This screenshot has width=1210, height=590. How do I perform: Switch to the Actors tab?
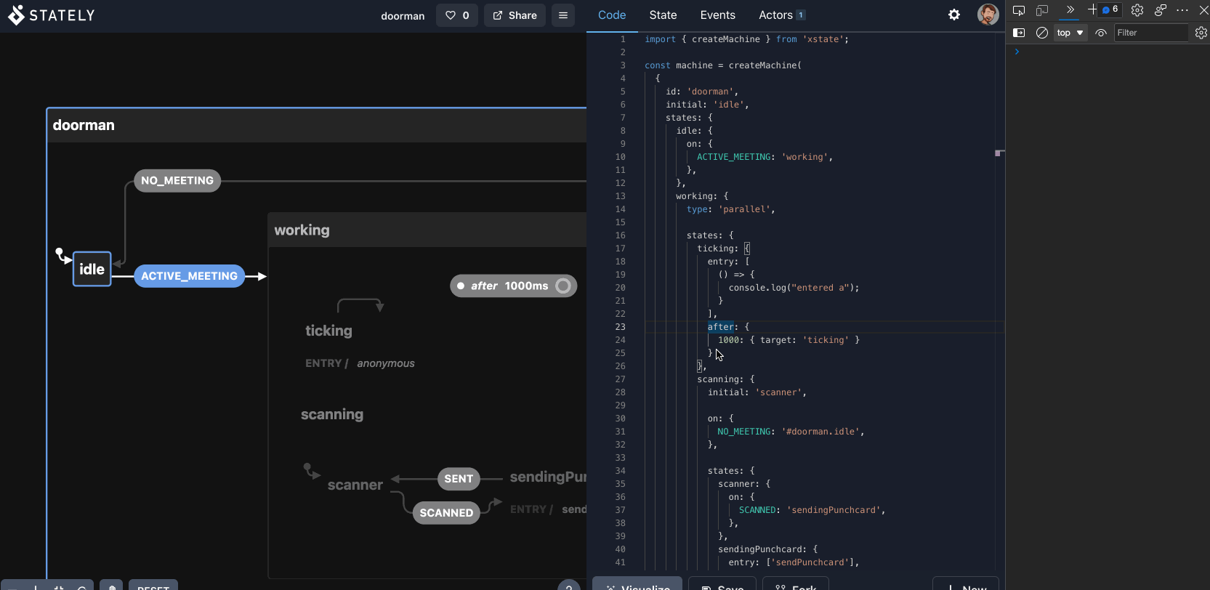(x=781, y=15)
